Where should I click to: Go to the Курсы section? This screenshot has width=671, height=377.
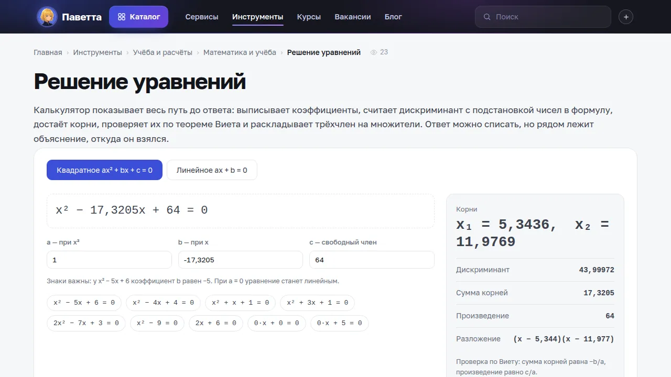[x=309, y=17]
